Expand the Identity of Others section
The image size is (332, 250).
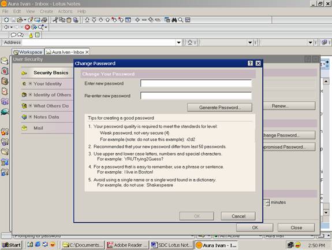pos(30,95)
